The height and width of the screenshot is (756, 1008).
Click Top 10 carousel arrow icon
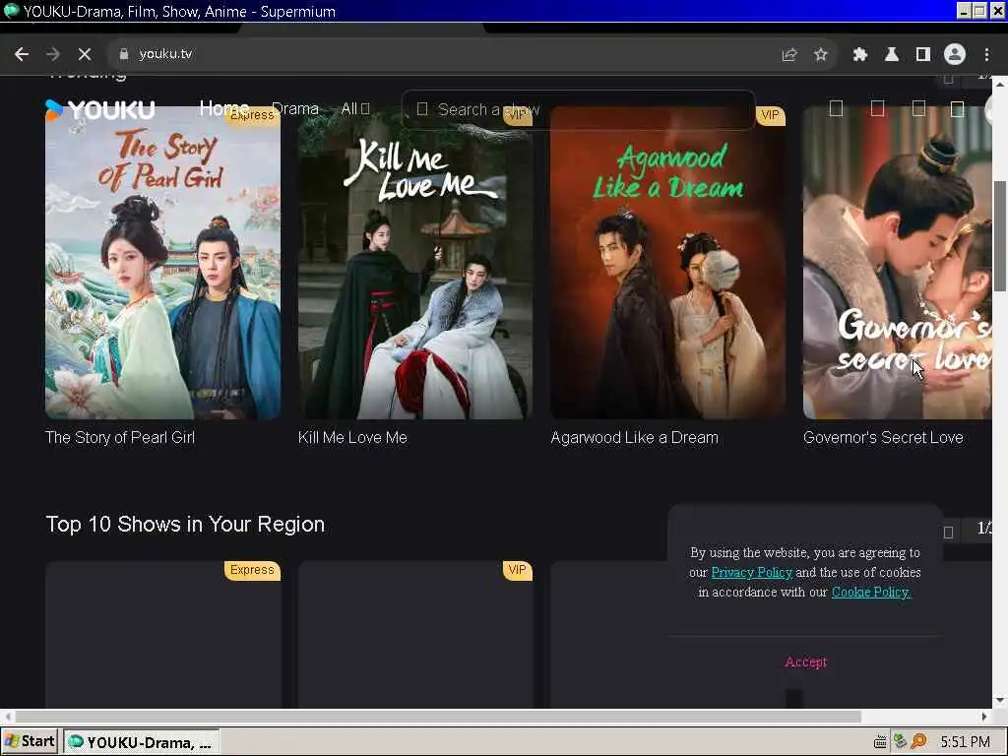point(948,532)
